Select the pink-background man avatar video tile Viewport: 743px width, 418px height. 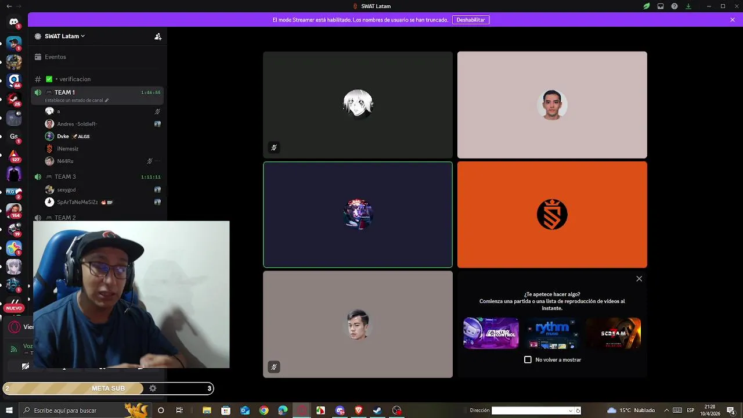(552, 105)
